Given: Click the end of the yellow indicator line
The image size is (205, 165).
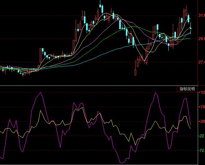Looking at the screenshot, I should (190, 128).
